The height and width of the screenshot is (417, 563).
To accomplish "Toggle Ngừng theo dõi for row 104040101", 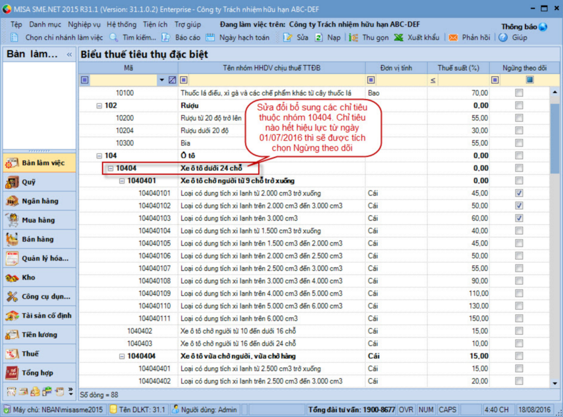I will [x=519, y=193].
